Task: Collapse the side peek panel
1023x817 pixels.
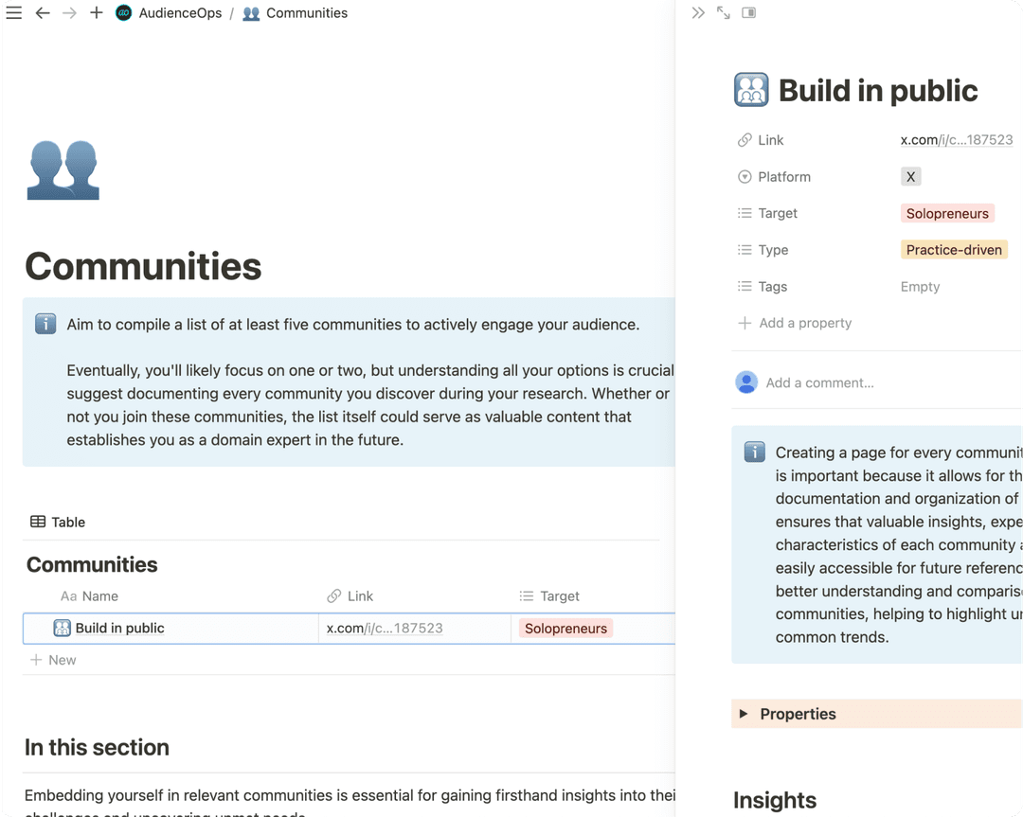Action: (x=698, y=12)
